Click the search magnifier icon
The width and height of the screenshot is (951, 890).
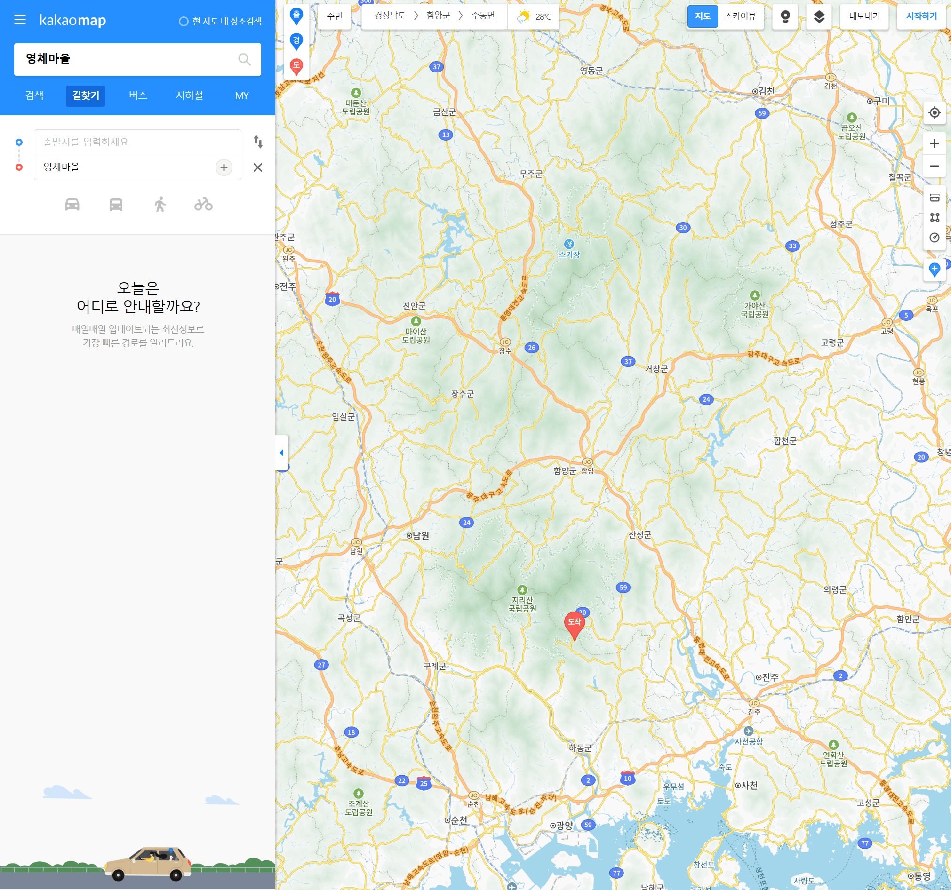click(x=244, y=59)
